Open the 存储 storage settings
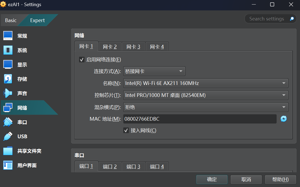The image size is (300, 187). 22,79
